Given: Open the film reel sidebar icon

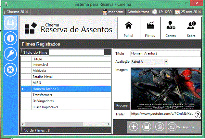Looking at the screenshot, I should 10,23.
